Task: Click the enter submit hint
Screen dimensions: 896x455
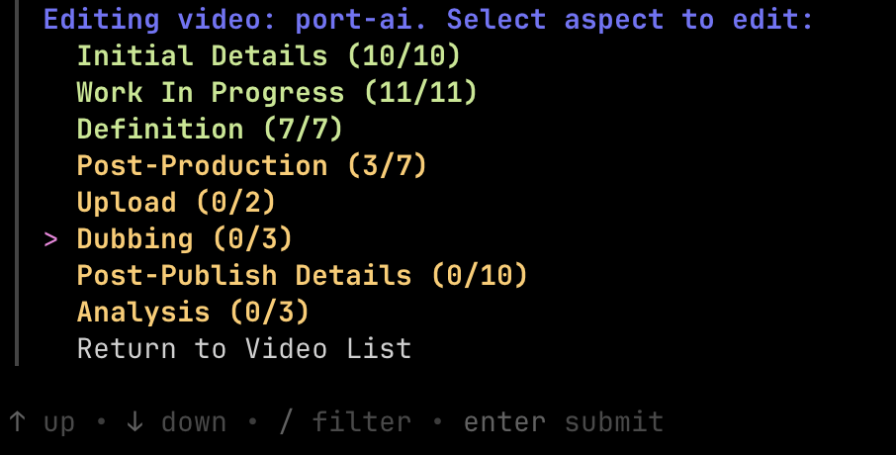Action: (564, 422)
